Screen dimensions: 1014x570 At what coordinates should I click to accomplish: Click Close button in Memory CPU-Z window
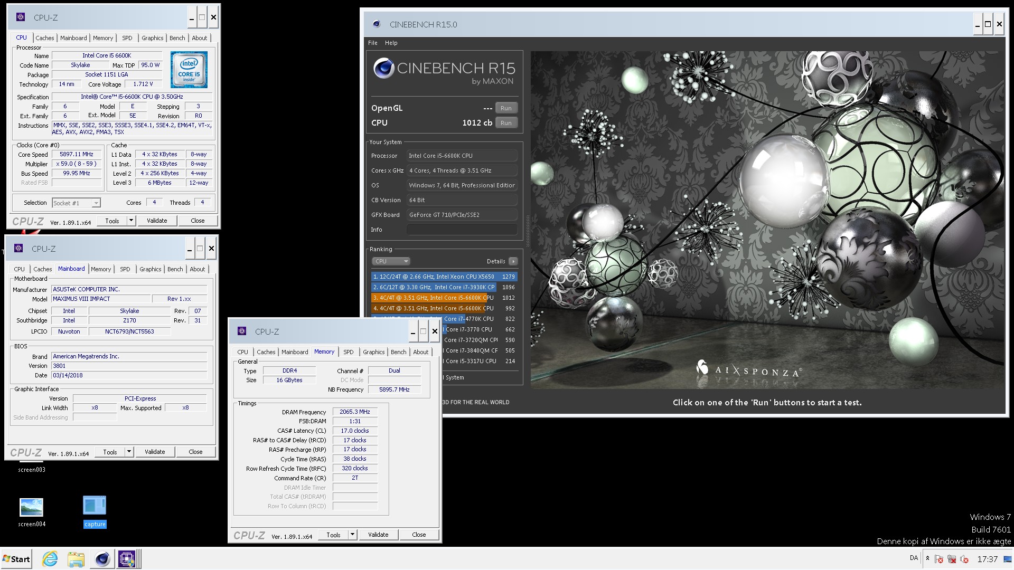tap(419, 535)
